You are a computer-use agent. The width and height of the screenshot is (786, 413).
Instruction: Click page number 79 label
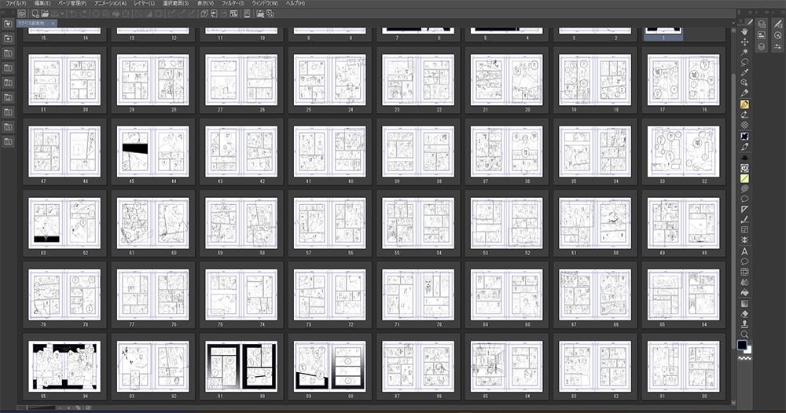(x=43, y=324)
